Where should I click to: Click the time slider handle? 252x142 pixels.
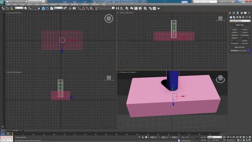click(15, 131)
